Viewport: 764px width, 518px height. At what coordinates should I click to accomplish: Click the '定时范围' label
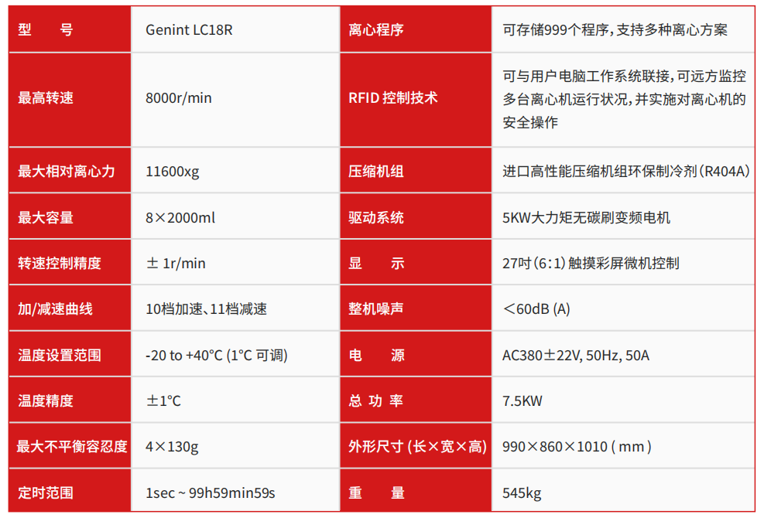46,492
